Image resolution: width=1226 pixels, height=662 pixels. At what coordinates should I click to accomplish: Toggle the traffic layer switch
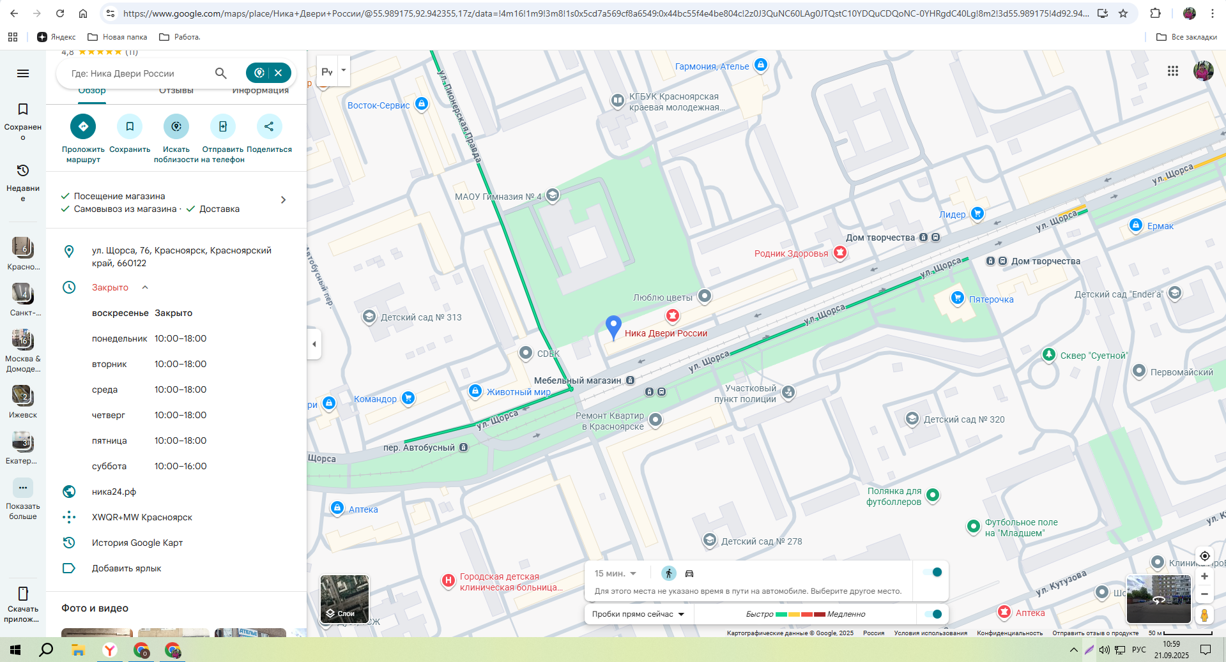click(933, 614)
